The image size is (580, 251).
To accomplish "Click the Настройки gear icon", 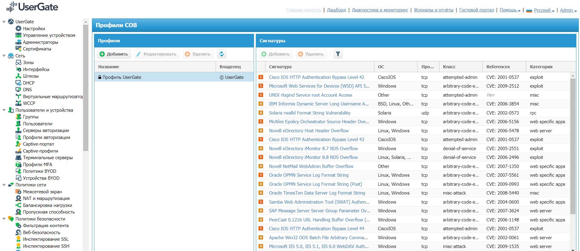I will pyautogui.click(x=18, y=28).
